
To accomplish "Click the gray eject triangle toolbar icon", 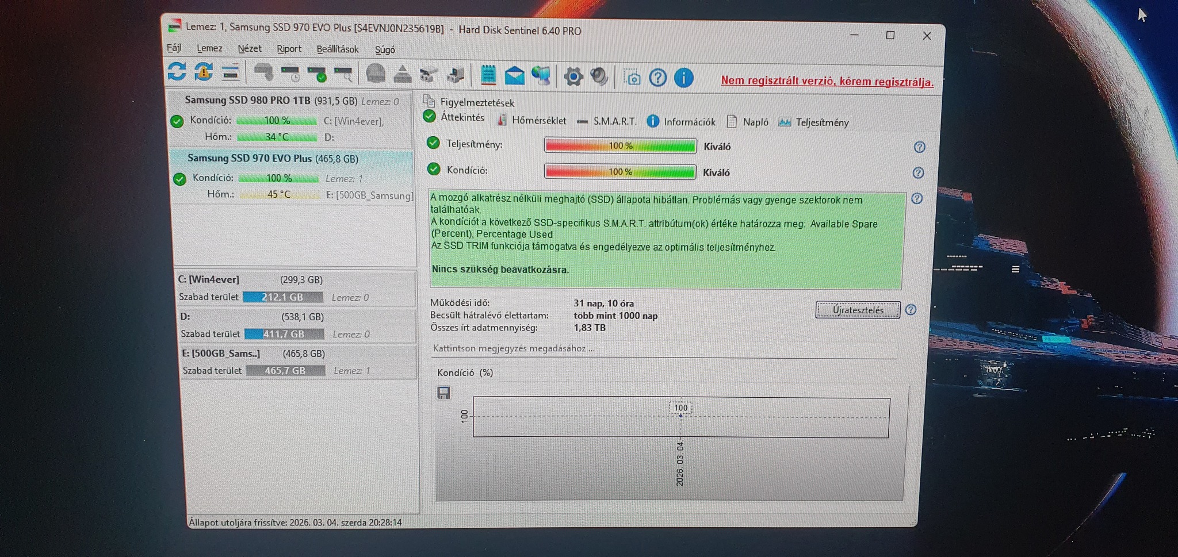I will (403, 74).
